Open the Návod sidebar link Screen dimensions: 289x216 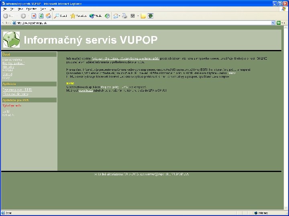point(7,74)
